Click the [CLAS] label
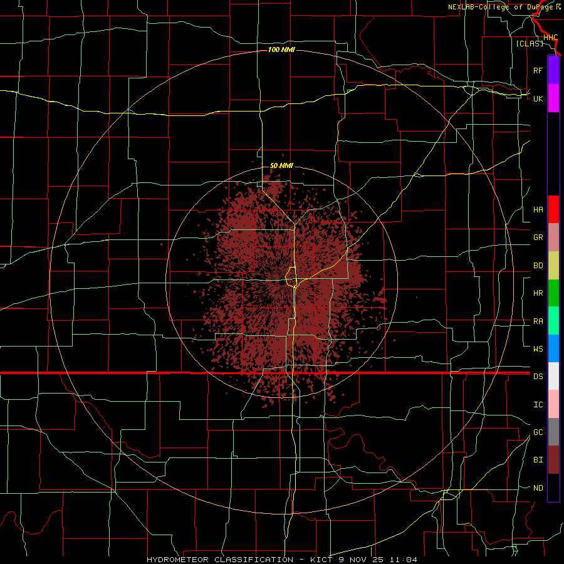The width and height of the screenshot is (564, 564). [x=530, y=43]
